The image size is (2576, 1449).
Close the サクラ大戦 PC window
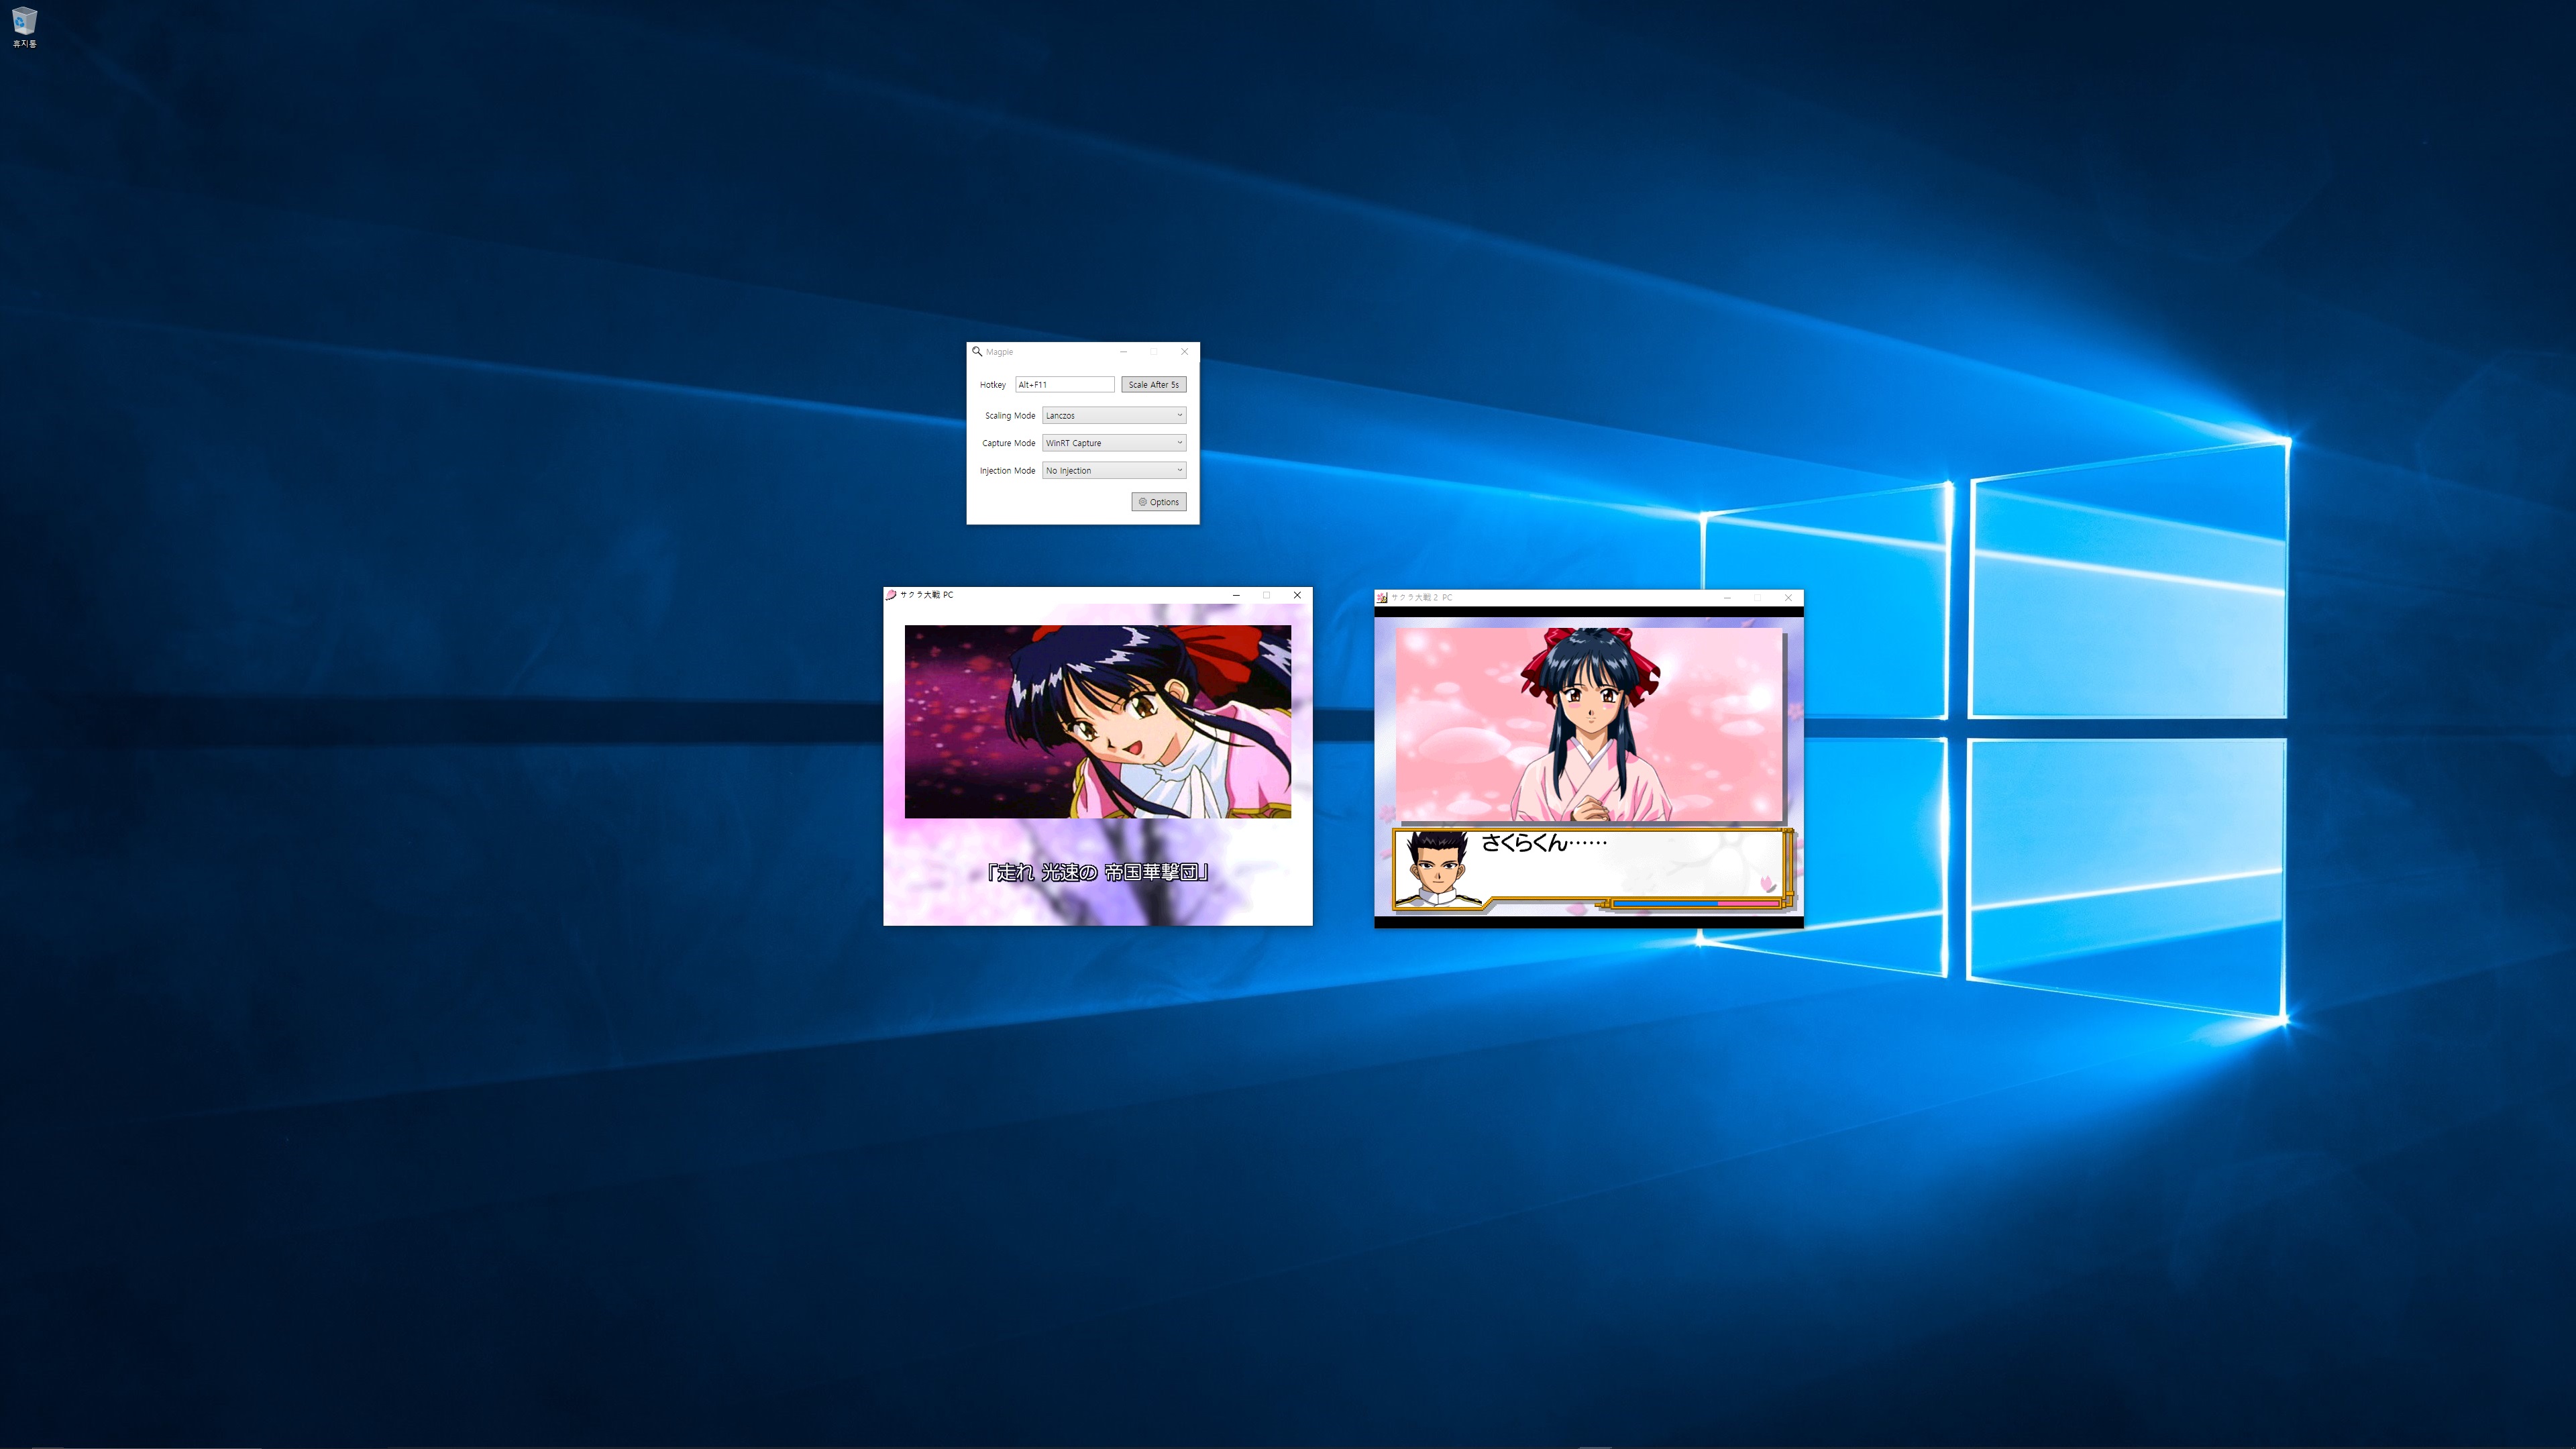click(x=1297, y=595)
